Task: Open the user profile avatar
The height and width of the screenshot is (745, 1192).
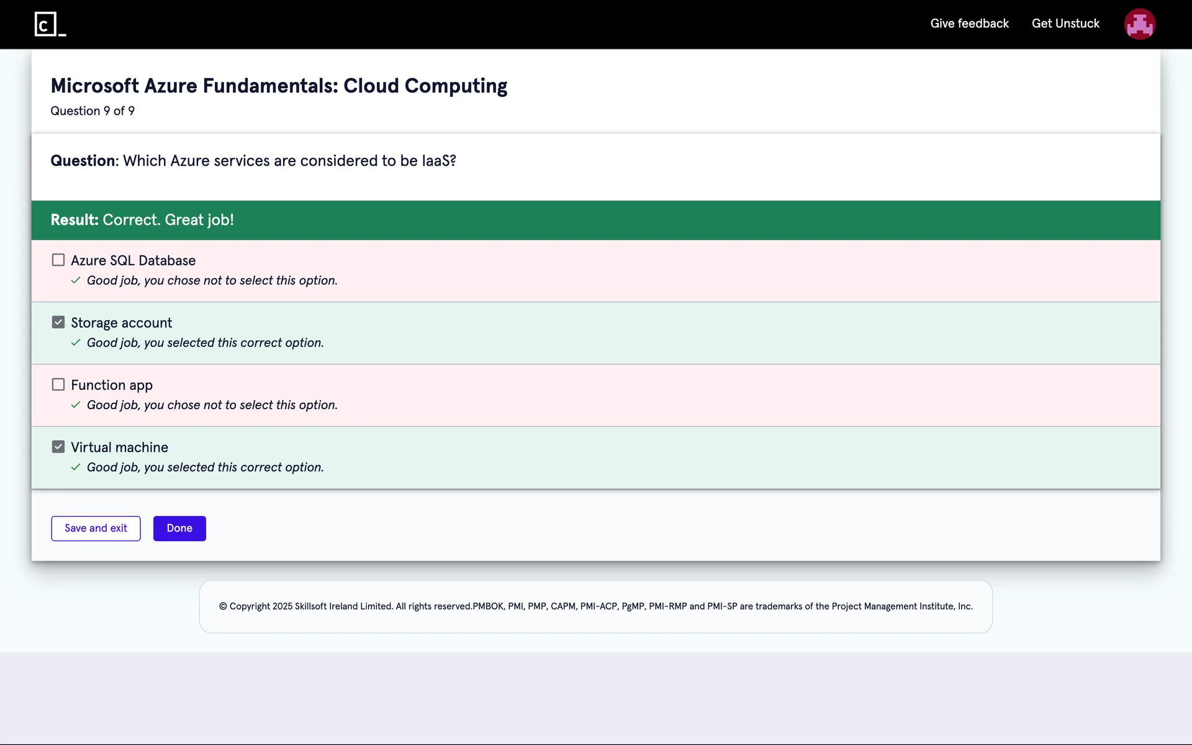Action: click(1139, 24)
